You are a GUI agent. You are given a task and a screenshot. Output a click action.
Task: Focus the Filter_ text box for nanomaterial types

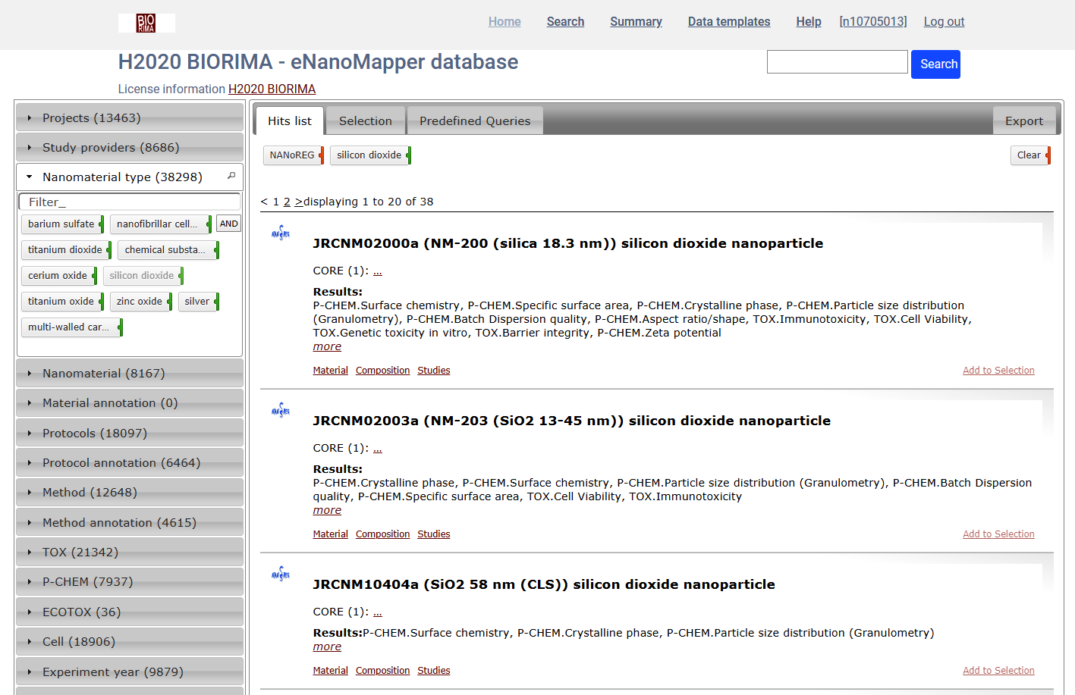click(129, 202)
